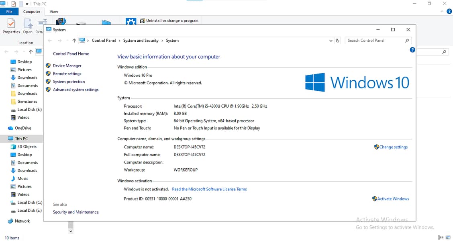Open the address bar history dropdown in System window
Viewport: 453px width, 241px height.
[x=331, y=41]
